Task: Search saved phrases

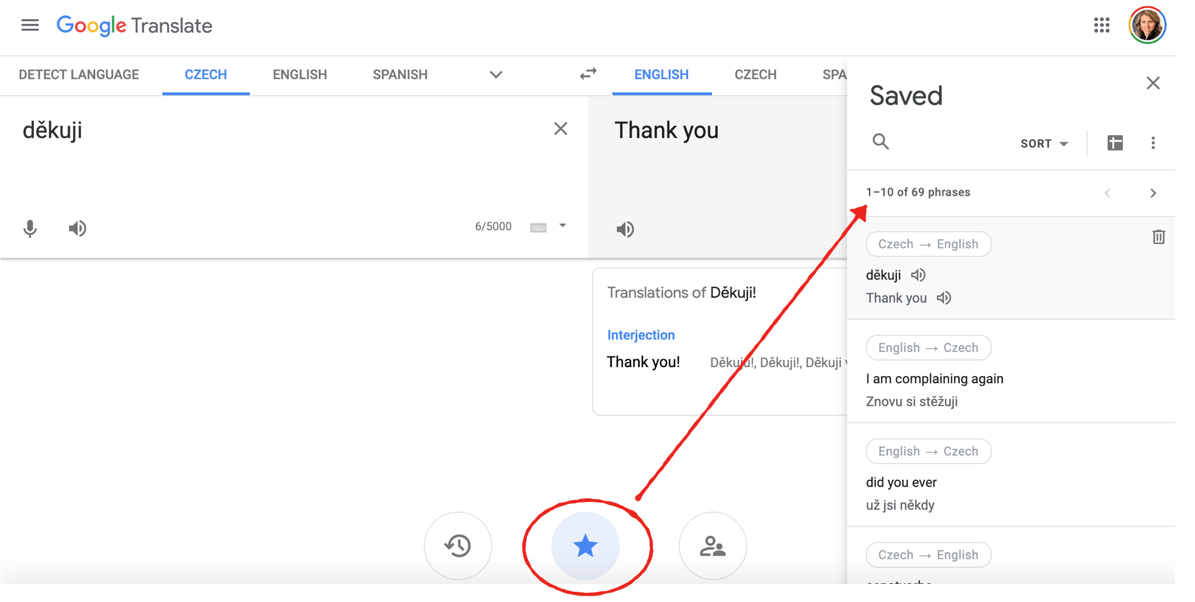Action: click(x=881, y=141)
